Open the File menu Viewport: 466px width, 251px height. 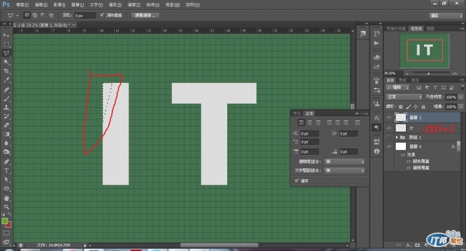click(22, 5)
